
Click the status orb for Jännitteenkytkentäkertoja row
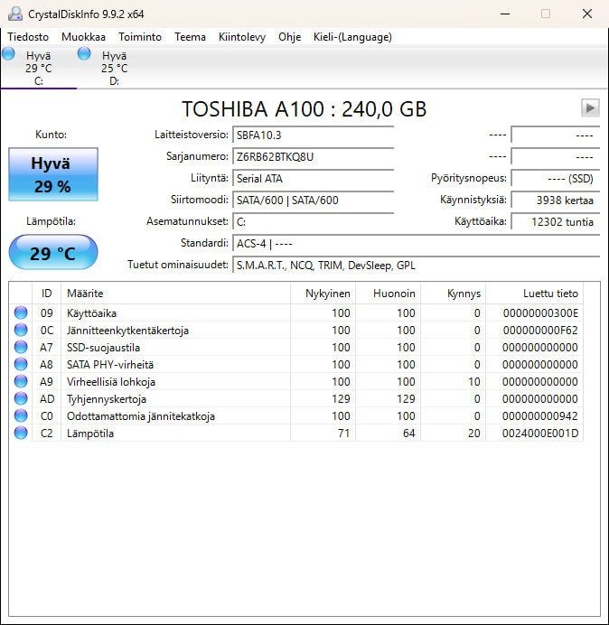pyautogui.click(x=21, y=330)
